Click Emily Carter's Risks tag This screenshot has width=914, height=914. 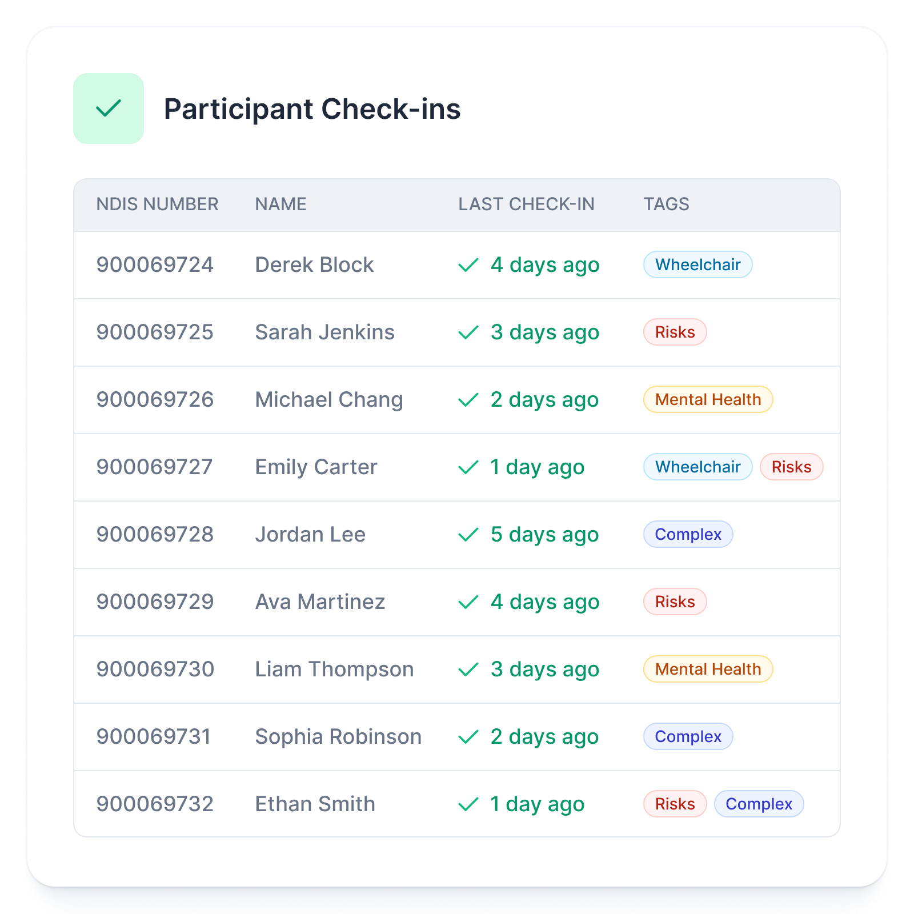pyautogui.click(x=791, y=467)
